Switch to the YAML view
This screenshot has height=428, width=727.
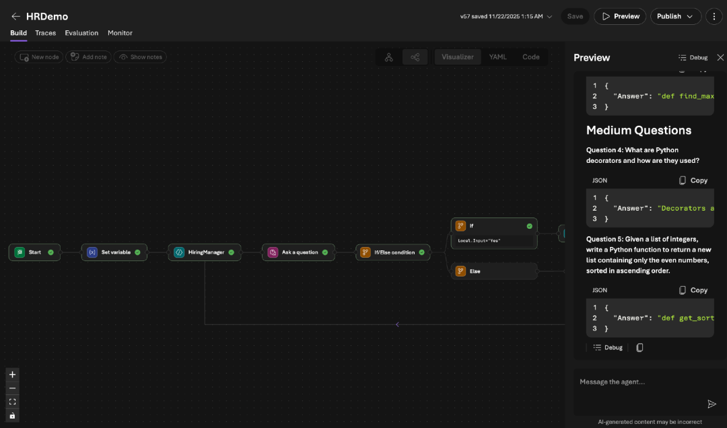498,57
